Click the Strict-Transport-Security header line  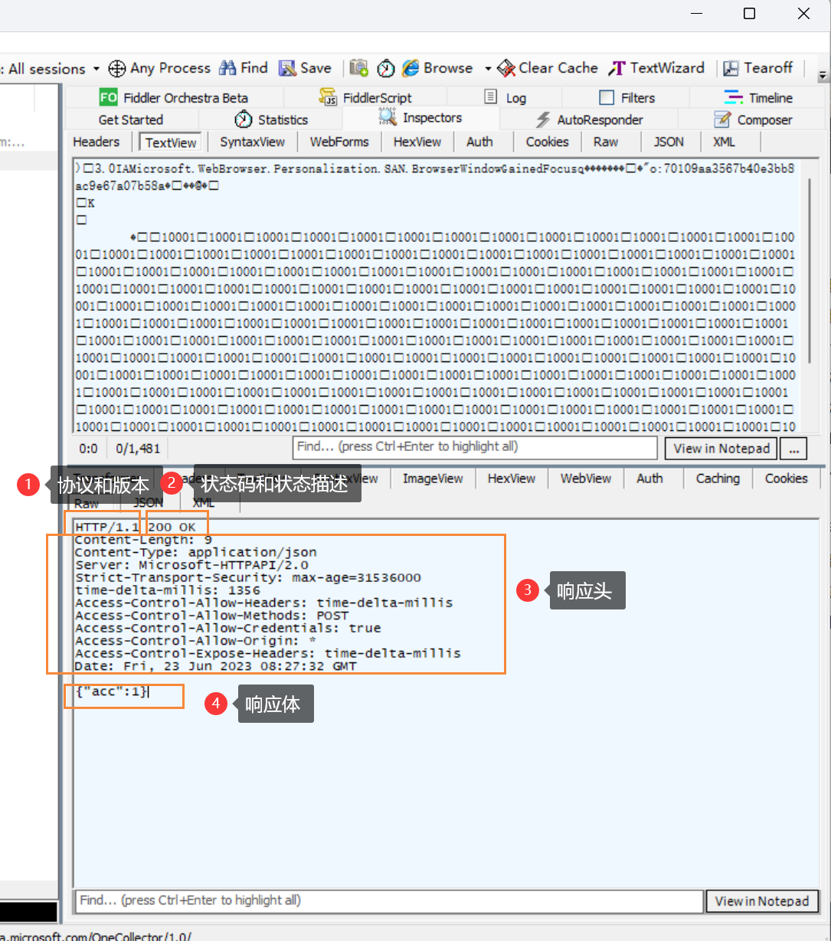click(248, 577)
